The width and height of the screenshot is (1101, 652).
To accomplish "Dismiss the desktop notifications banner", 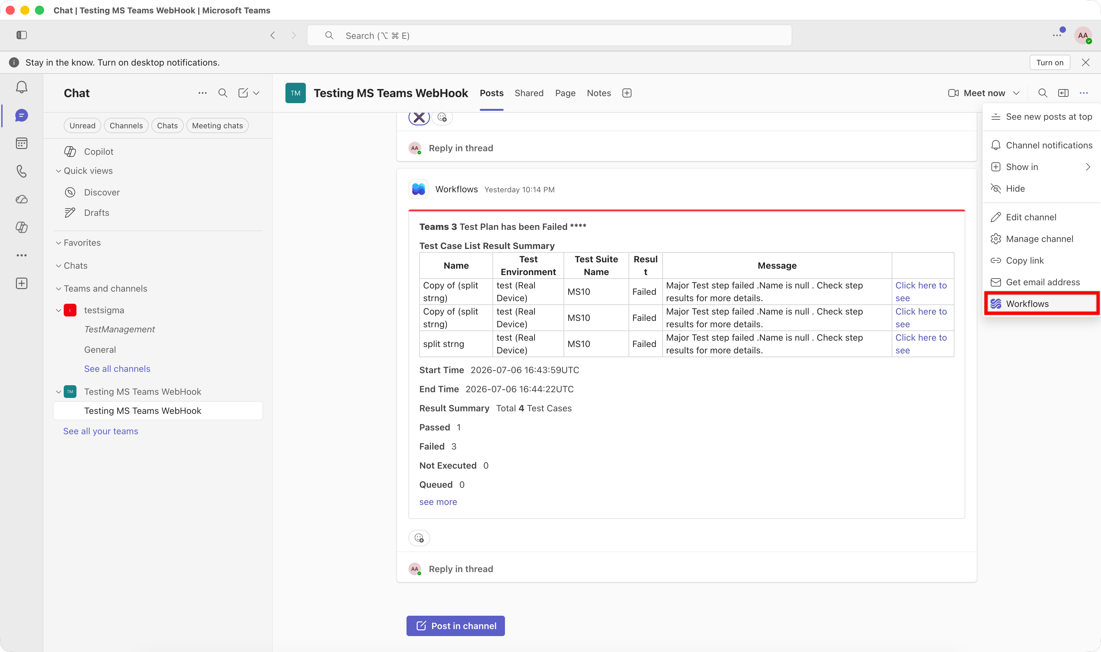I will [x=1086, y=62].
